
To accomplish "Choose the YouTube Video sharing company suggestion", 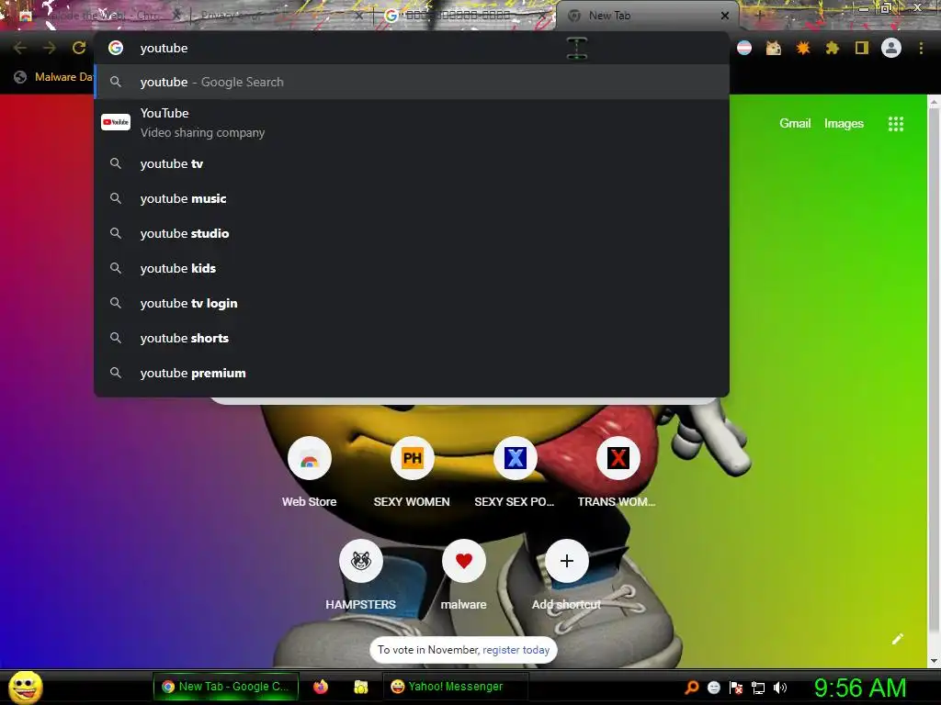I will pos(412,122).
